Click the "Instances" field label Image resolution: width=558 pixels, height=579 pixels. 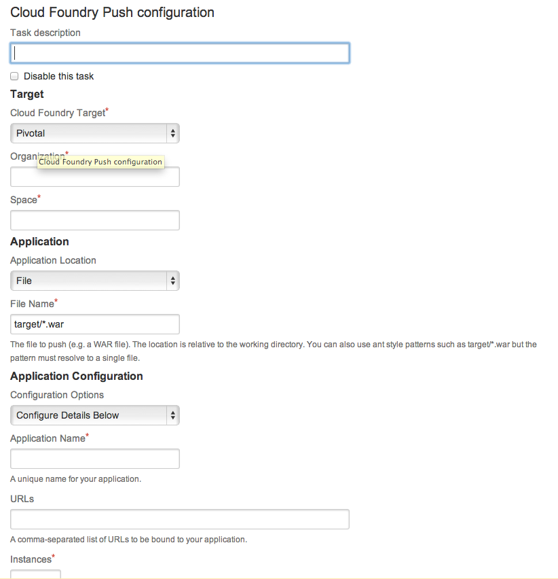click(31, 559)
